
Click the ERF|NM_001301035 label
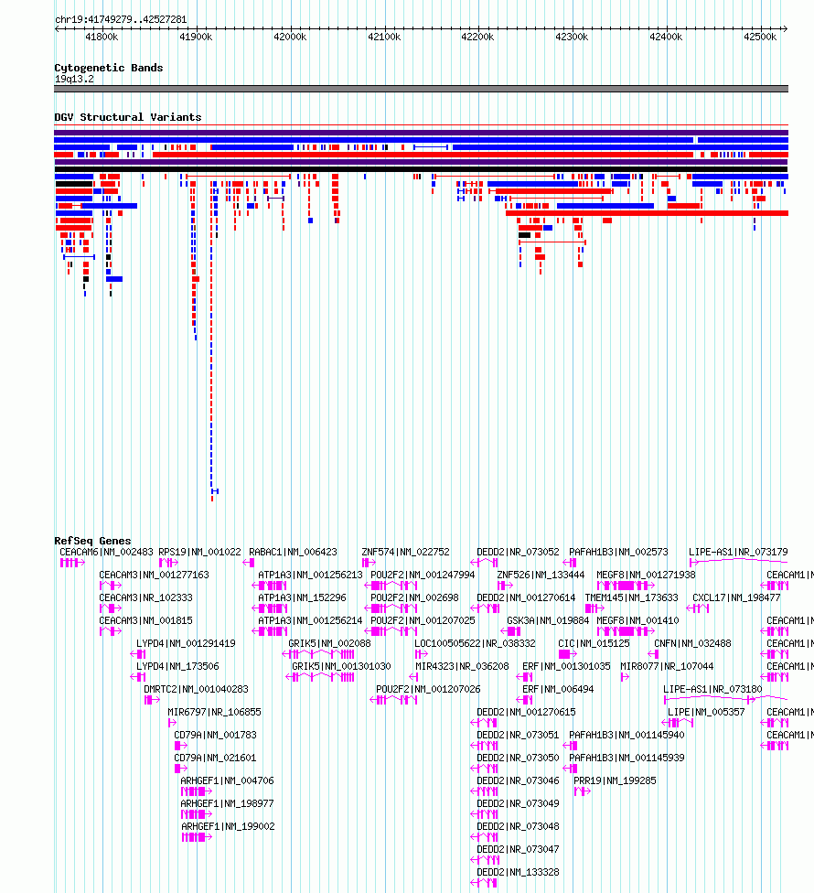point(566,666)
